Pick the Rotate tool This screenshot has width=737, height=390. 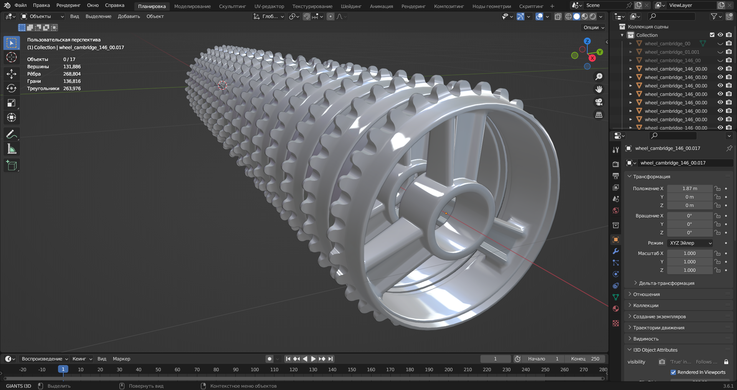(x=12, y=88)
